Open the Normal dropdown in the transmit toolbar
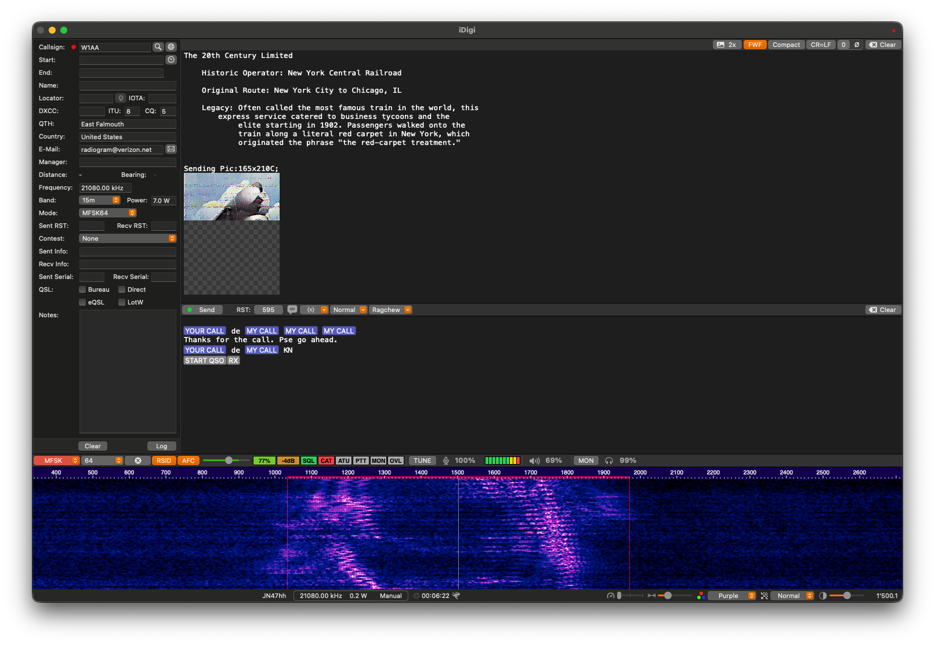This screenshot has height=645, width=935. coord(349,310)
